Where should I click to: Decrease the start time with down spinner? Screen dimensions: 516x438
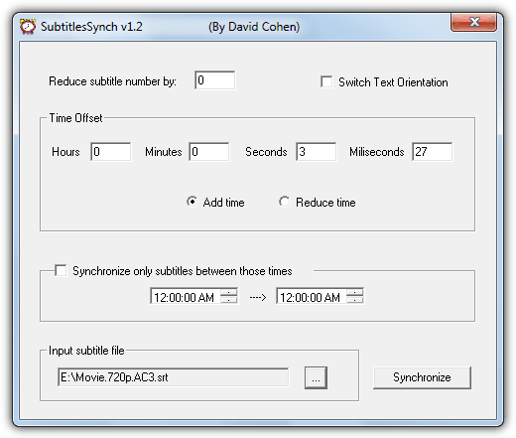[229, 300]
